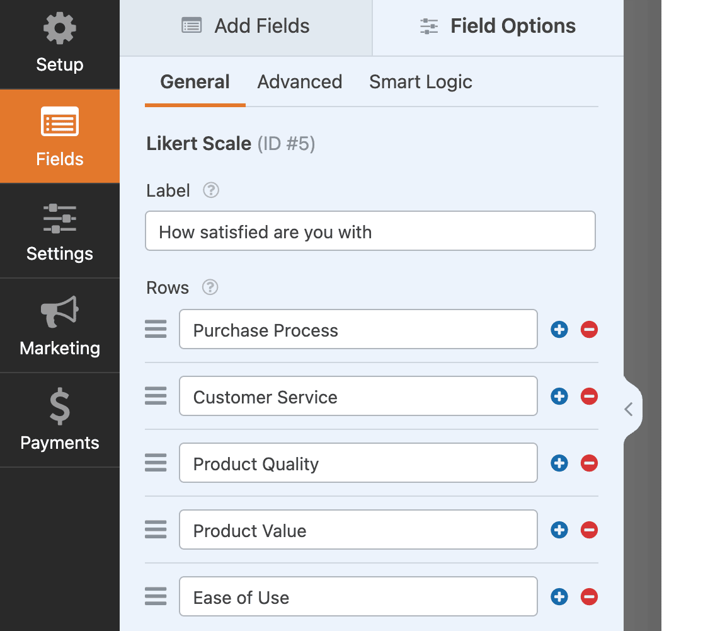Viewport: 703px width, 631px height.
Task: Open the Advanced sub-tab
Action: [x=300, y=82]
